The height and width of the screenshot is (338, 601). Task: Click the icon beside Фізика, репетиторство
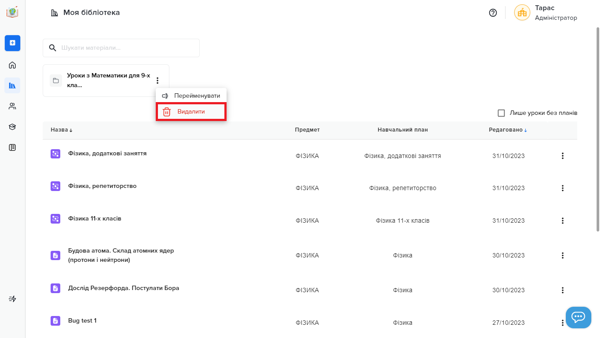click(x=55, y=186)
